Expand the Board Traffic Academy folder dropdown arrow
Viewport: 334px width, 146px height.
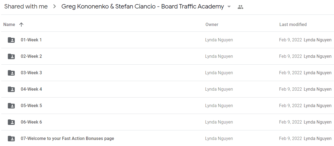(229, 7)
